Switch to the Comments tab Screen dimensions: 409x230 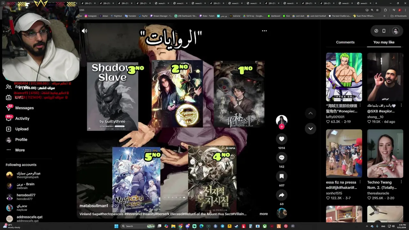[x=345, y=42]
